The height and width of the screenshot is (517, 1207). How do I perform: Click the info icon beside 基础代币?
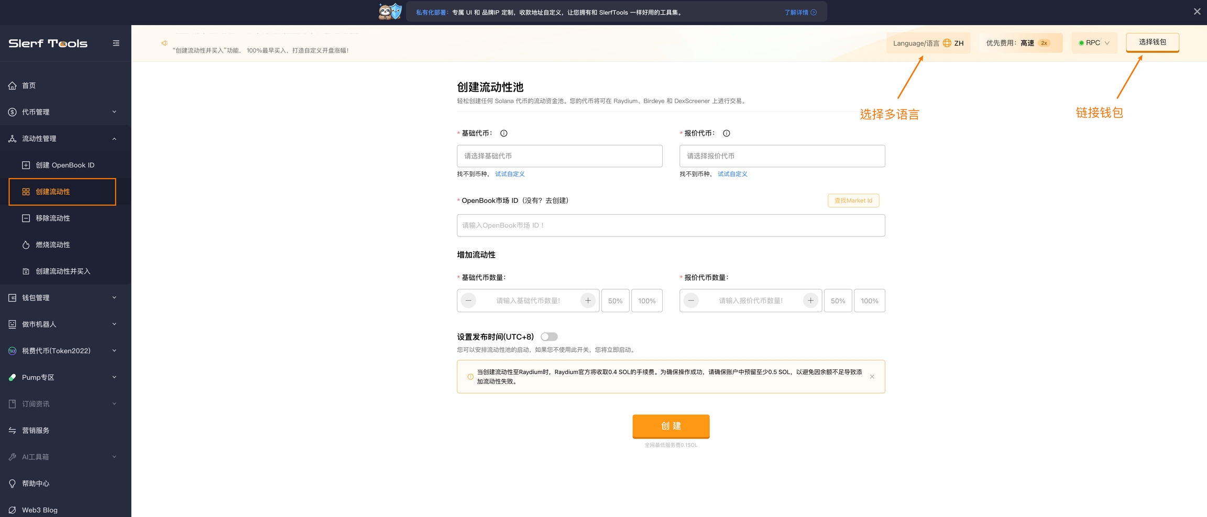coord(503,133)
